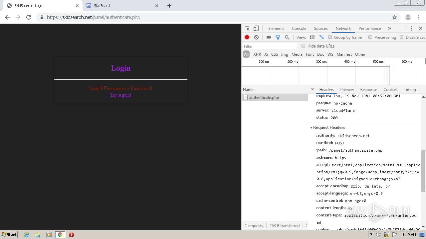The image size is (426, 239).
Task: Open Windows Explorer folder taskbar icon
Action: click(x=38, y=235)
